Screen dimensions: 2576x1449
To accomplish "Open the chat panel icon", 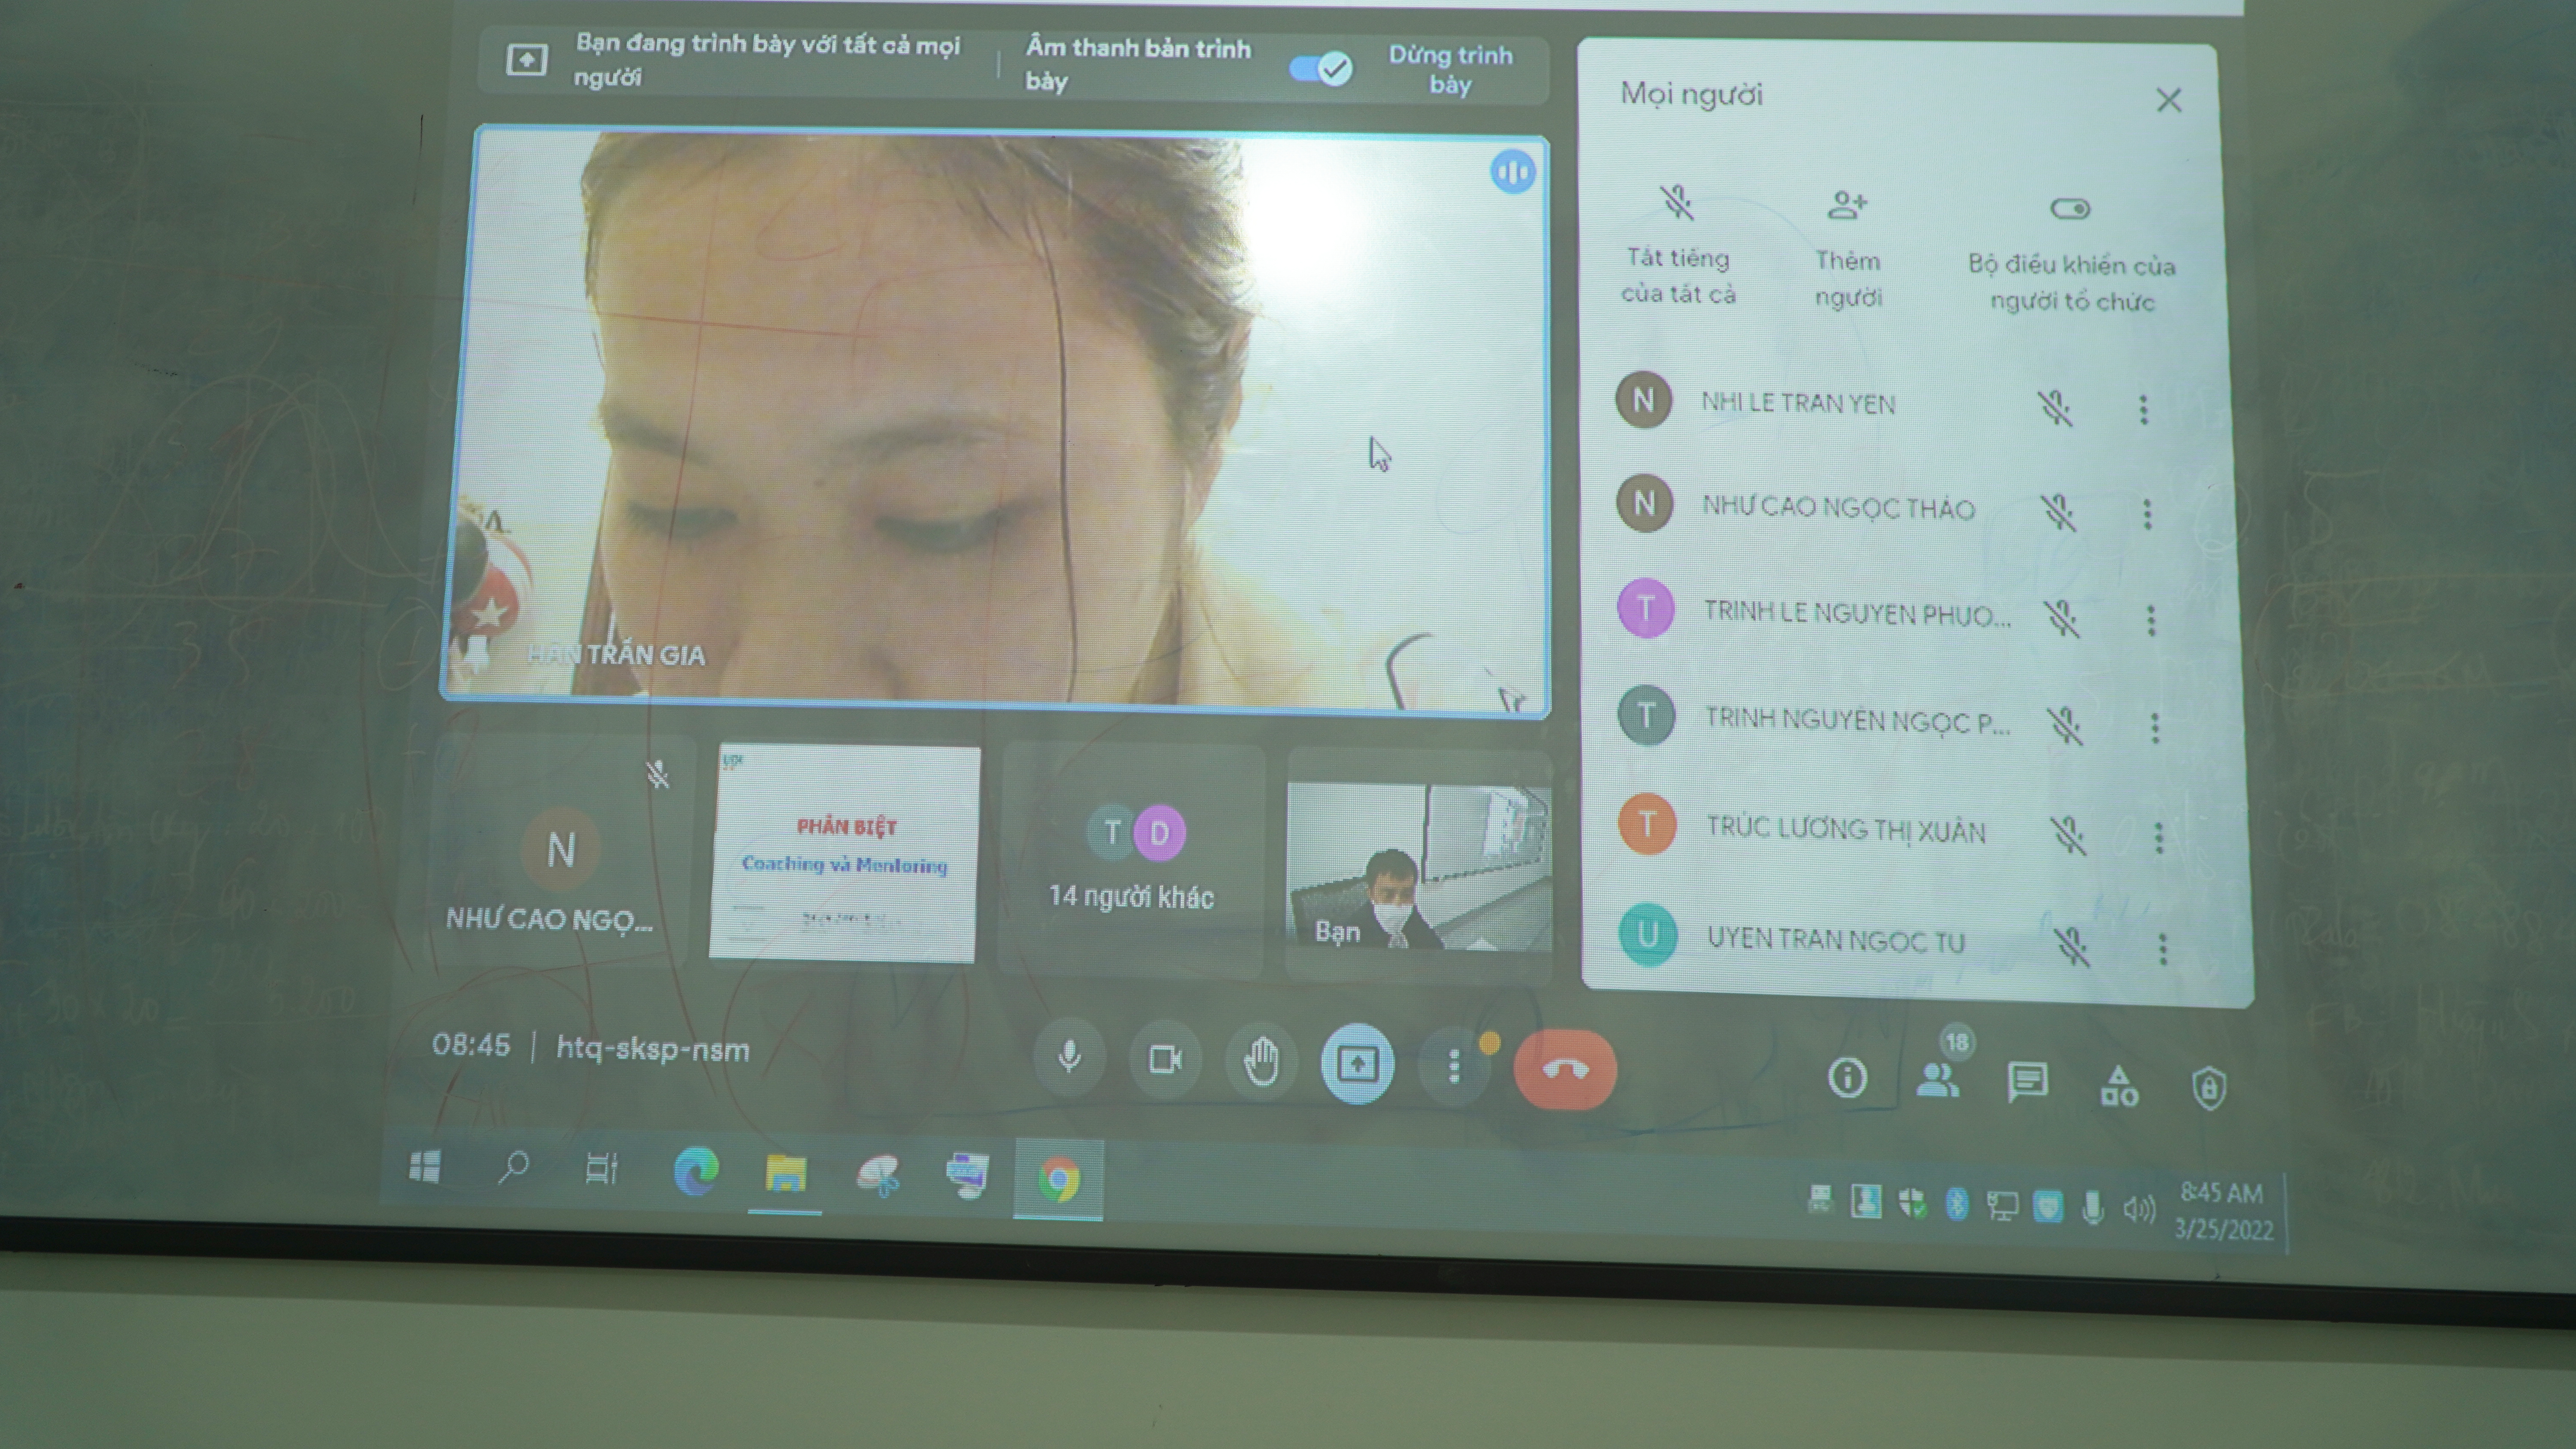I will click(x=2027, y=1082).
